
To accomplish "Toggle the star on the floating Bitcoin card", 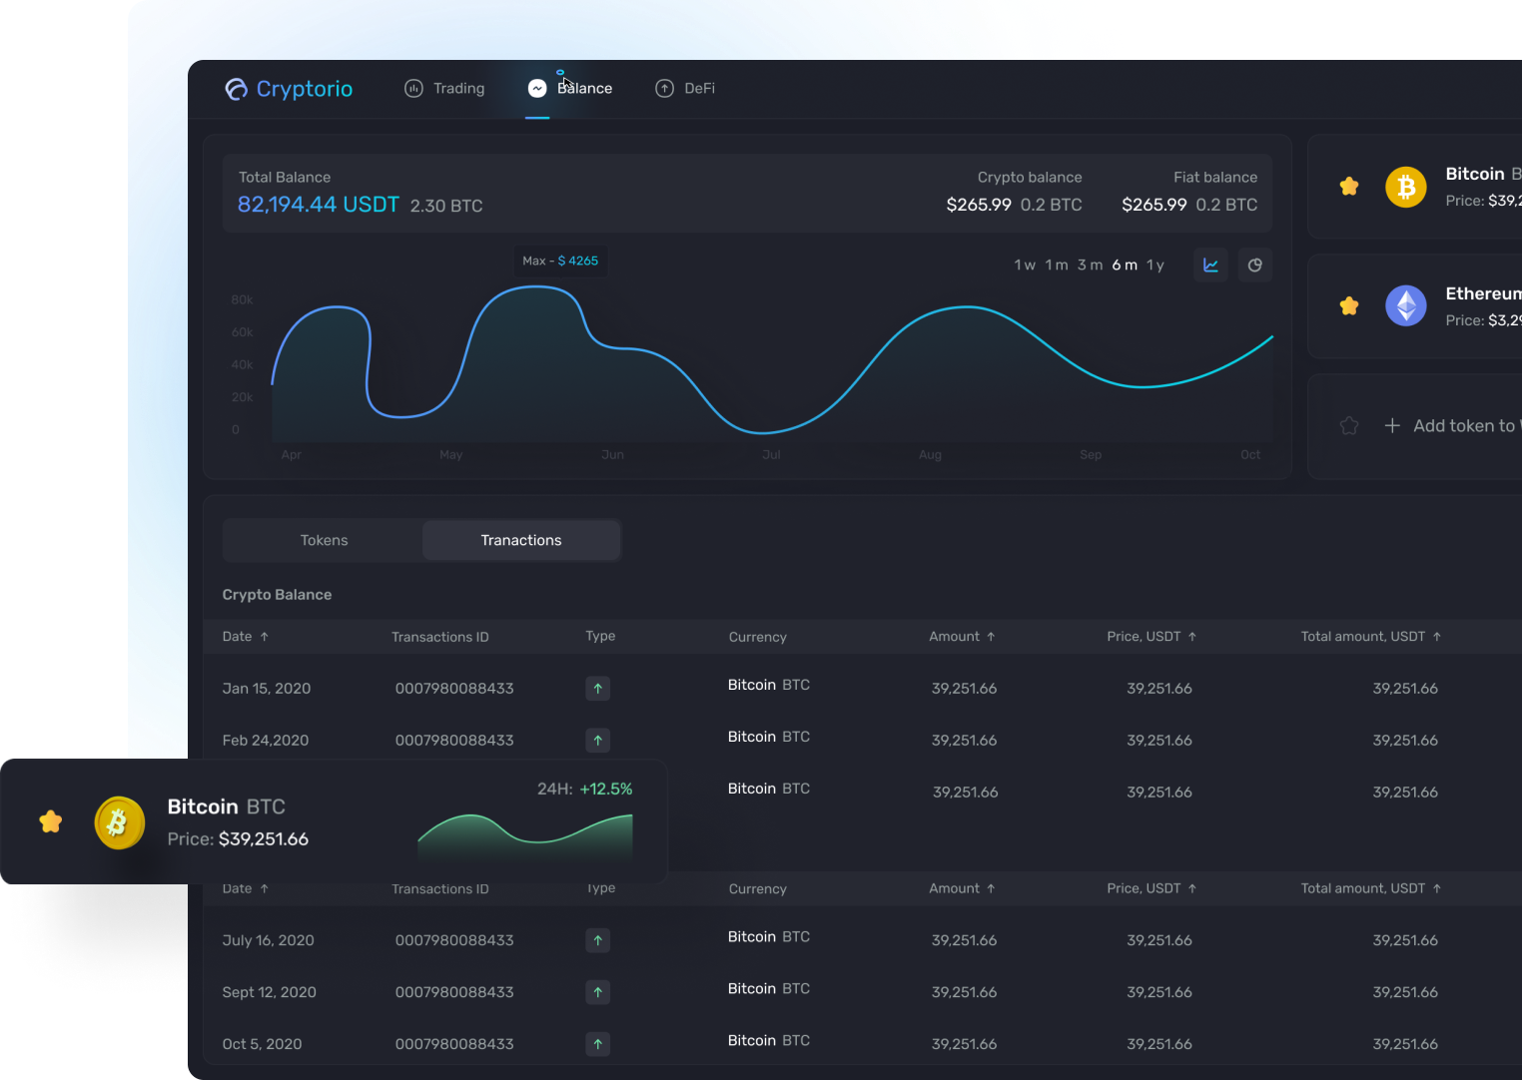I will click(51, 821).
